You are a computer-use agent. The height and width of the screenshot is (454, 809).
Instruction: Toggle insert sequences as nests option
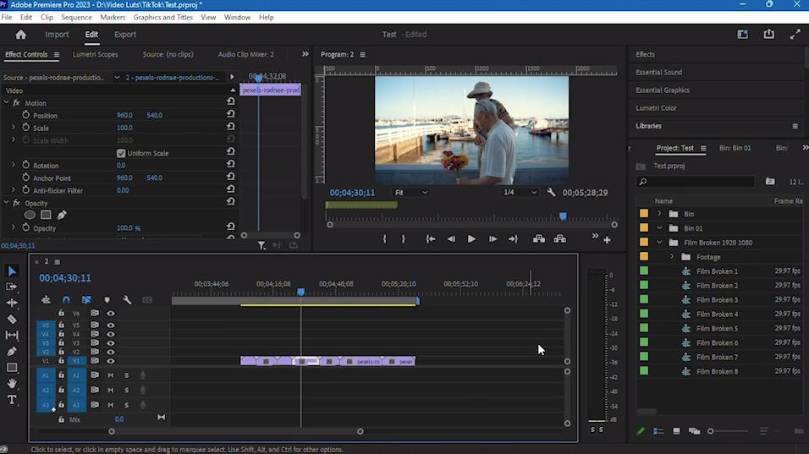click(46, 300)
